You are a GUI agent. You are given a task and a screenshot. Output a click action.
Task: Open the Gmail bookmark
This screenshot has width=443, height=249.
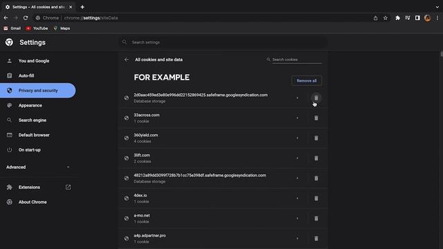click(x=12, y=28)
